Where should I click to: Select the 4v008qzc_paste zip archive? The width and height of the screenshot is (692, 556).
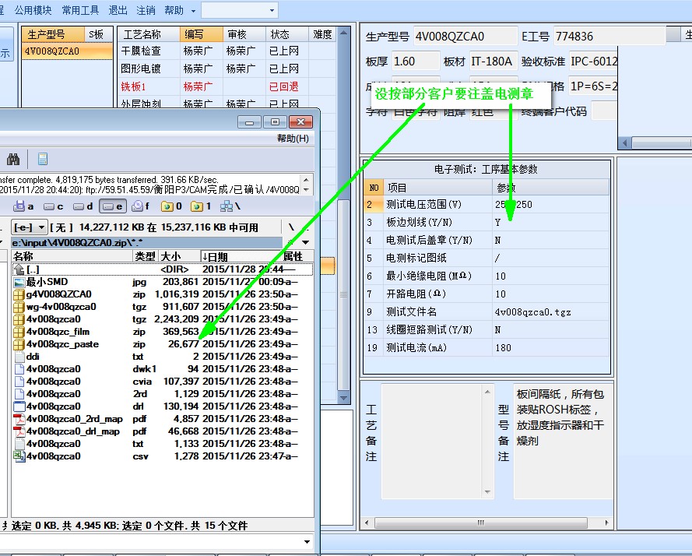tap(163, 344)
